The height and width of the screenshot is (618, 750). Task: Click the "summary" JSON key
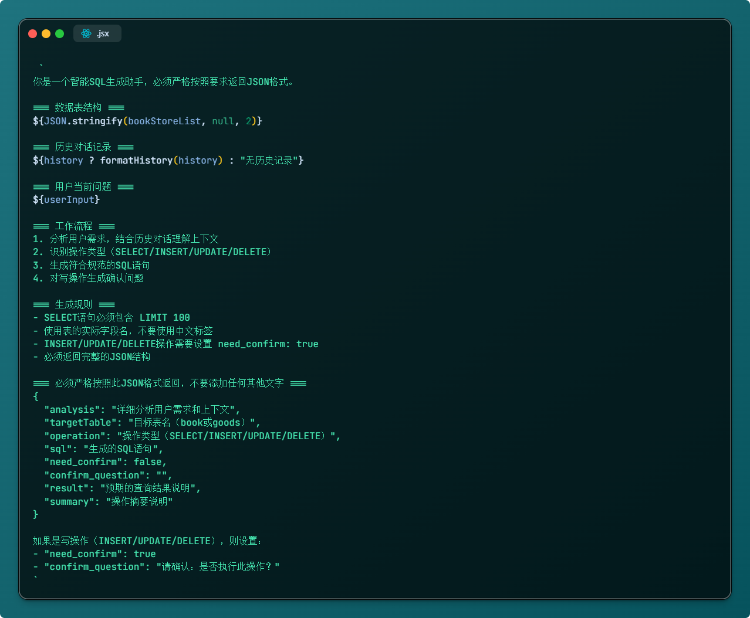click(x=69, y=501)
